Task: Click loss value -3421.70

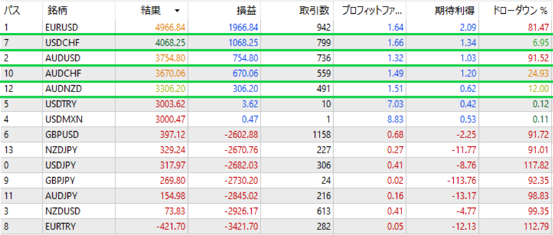Action: 241,226
